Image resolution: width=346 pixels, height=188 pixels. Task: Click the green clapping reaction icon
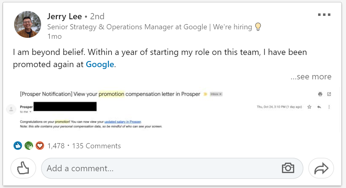(x=29, y=146)
